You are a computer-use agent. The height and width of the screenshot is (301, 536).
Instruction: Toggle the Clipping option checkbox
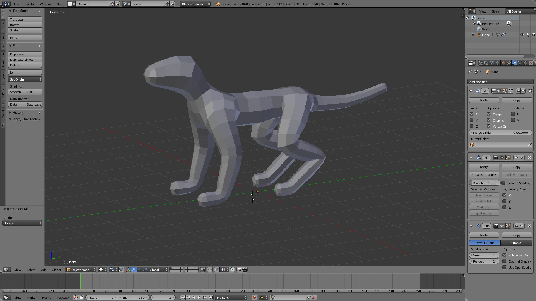(489, 120)
